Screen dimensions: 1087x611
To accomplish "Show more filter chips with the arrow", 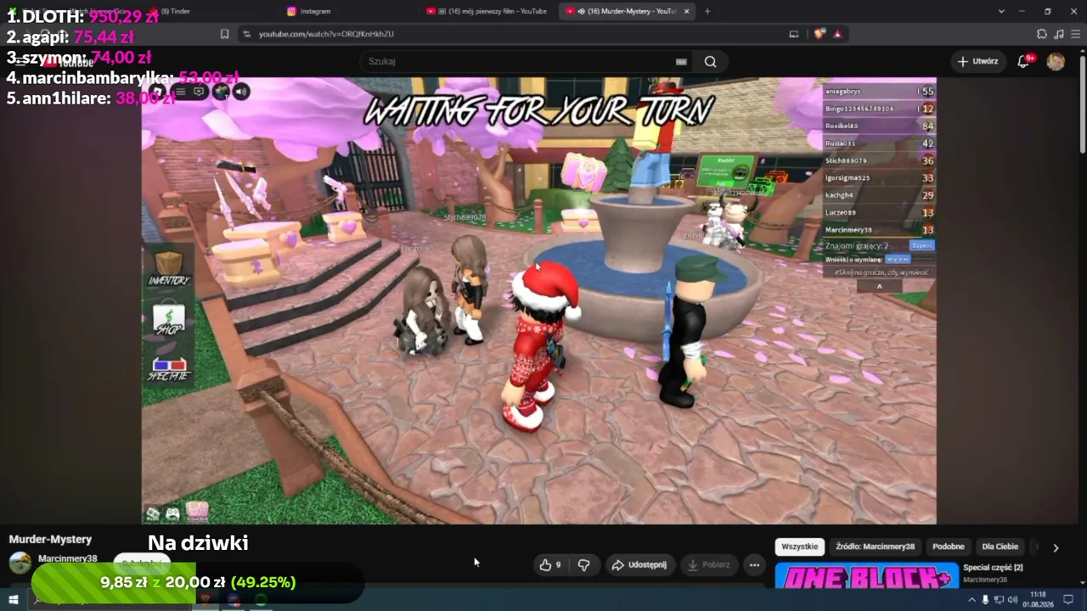I will click(x=1056, y=547).
